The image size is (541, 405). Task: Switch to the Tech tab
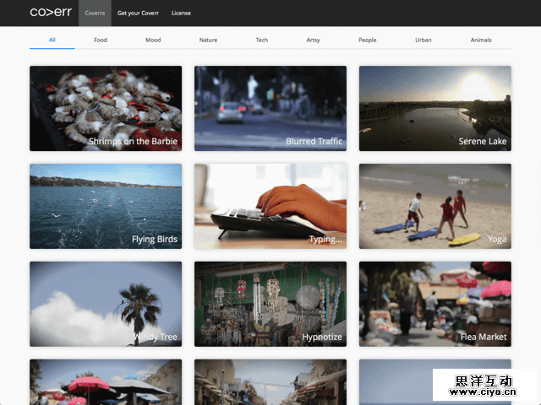262,40
